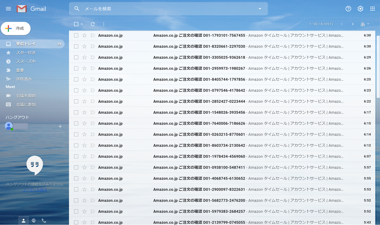This screenshot has width=380, height=225.
Task: Star the email D01-7640006-7186626
Action: click(x=84, y=124)
